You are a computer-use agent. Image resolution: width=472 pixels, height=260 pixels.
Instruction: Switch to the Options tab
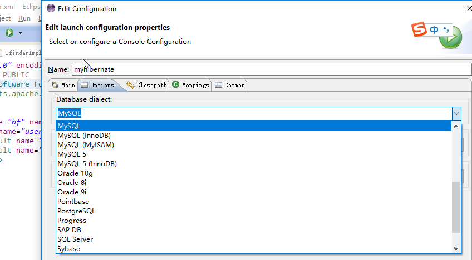(x=98, y=86)
